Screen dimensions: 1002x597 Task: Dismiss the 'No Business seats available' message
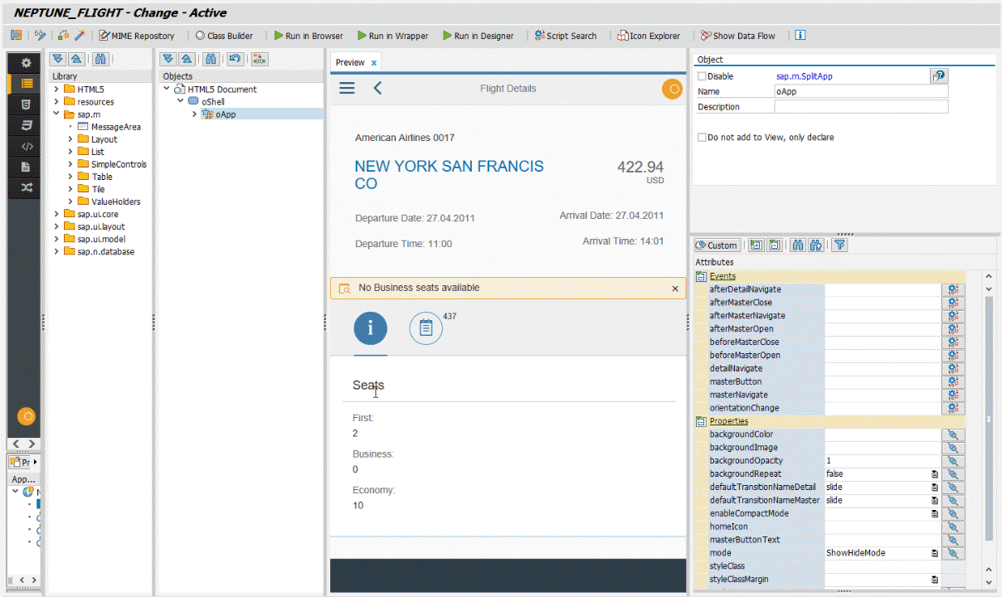(x=675, y=288)
